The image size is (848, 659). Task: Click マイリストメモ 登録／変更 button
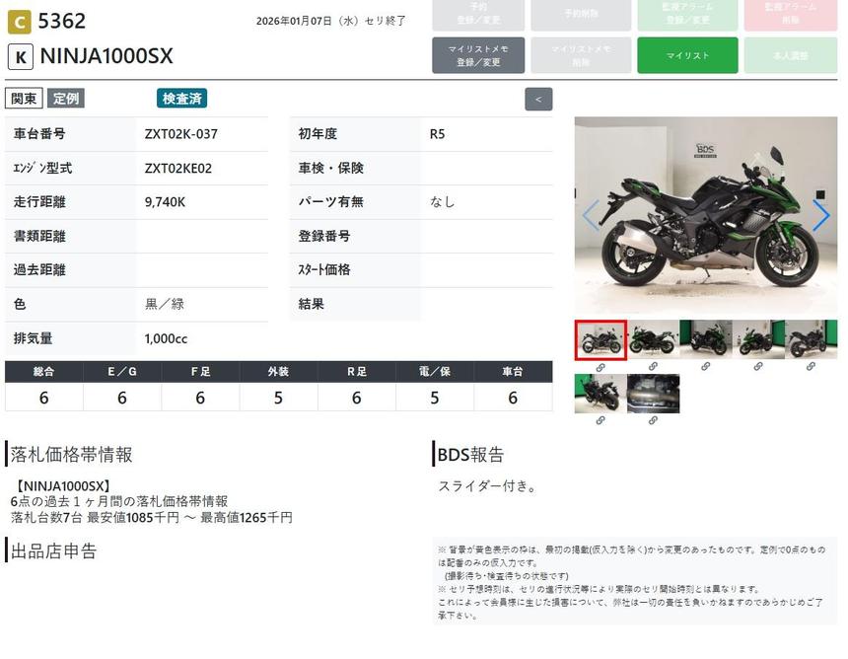coord(477,55)
